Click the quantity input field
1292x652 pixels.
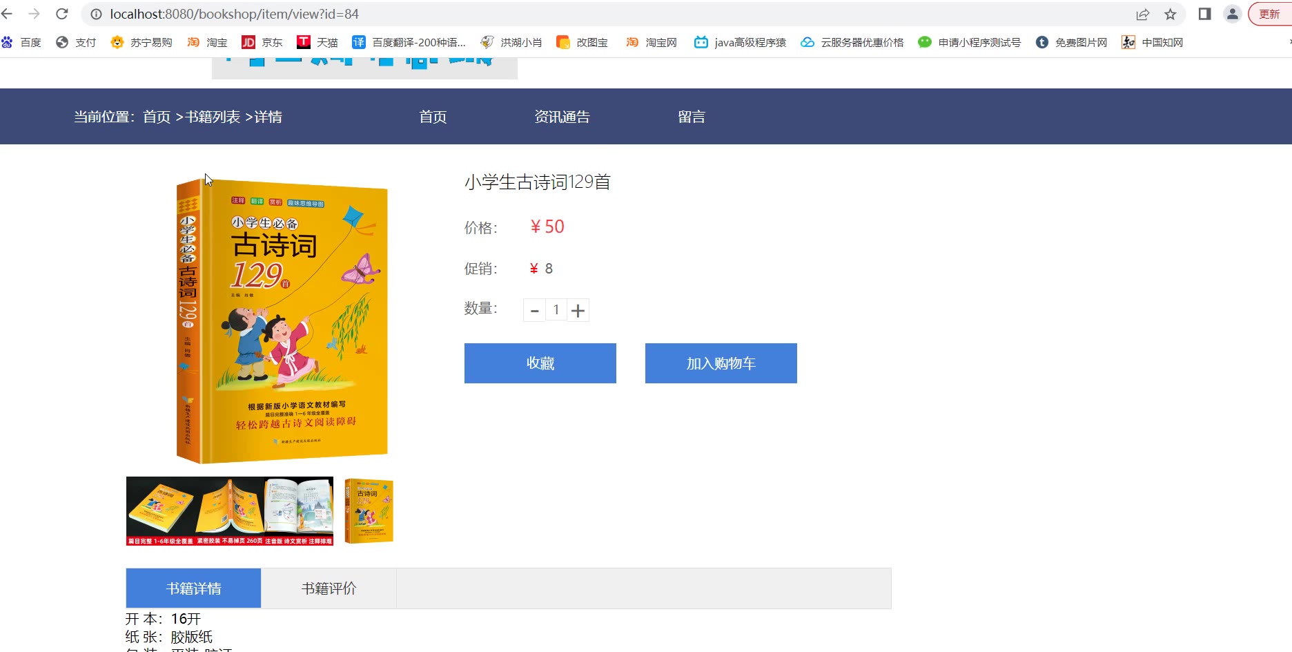556,310
